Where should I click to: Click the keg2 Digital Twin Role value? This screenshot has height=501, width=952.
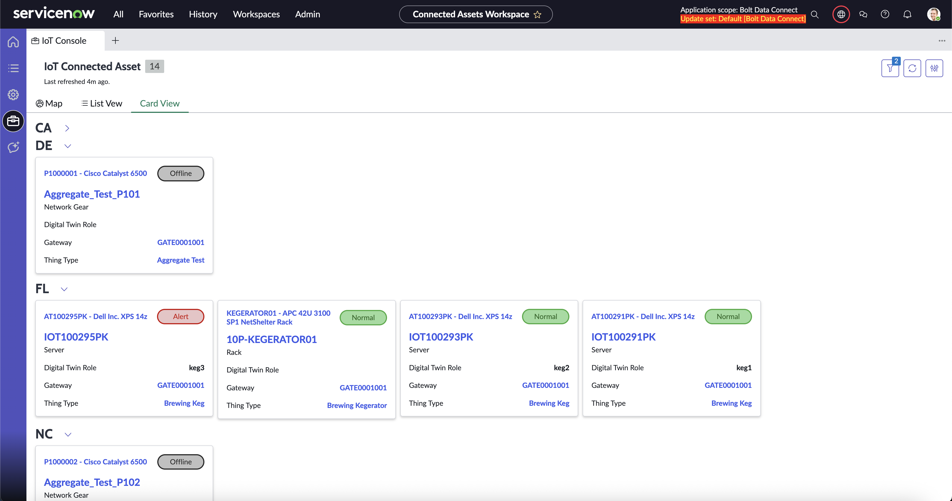coord(561,368)
